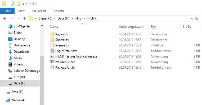Click the Forward navigation arrow
The image size is (202, 105).
point(13,18)
